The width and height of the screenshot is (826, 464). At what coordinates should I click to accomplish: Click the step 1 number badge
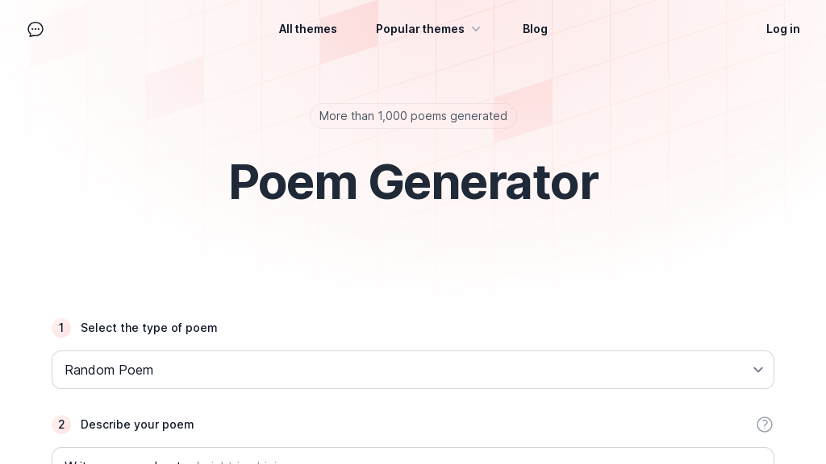pyautogui.click(x=61, y=328)
